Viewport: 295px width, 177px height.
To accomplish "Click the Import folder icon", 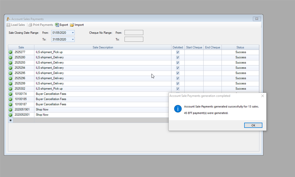I will pos(72,25).
